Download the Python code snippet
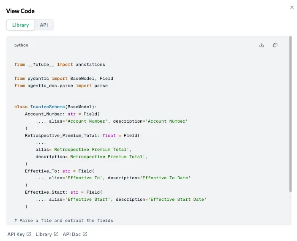The image size is (297, 241). pyautogui.click(x=262, y=45)
